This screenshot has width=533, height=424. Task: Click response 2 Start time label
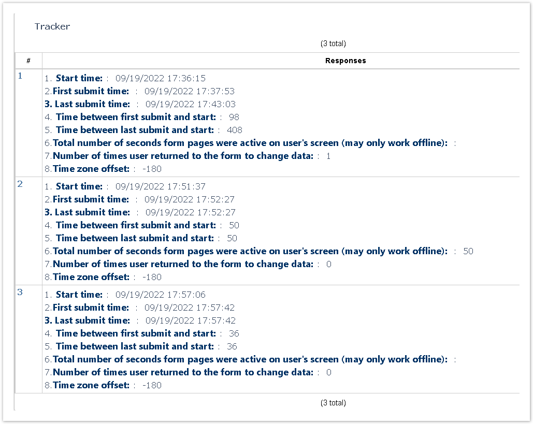tap(79, 186)
